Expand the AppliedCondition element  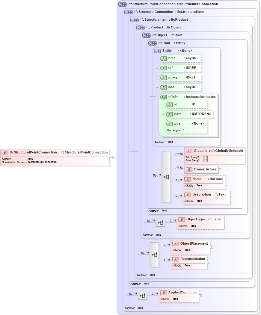click(200, 295)
